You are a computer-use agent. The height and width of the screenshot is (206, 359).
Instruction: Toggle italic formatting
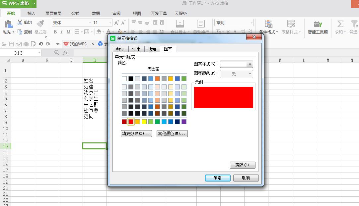[x=62, y=32]
